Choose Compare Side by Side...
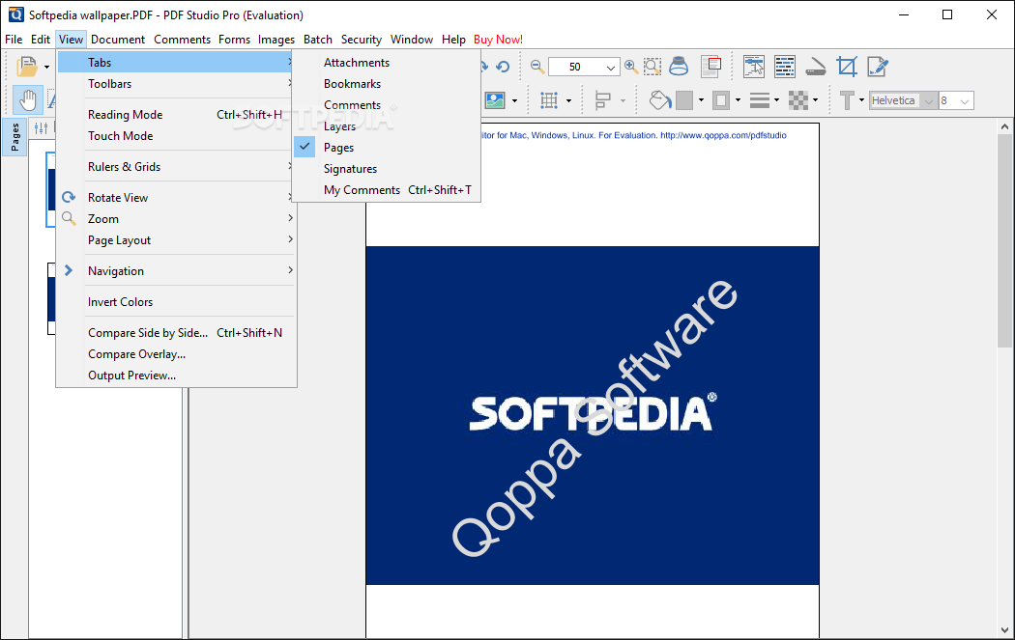Image resolution: width=1015 pixels, height=640 pixels. pos(177,333)
